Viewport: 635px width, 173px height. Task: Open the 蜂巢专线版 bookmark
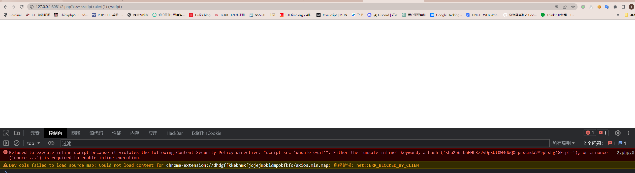coord(138,15)
